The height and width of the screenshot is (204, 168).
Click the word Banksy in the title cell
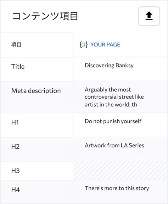coord(124,65)
